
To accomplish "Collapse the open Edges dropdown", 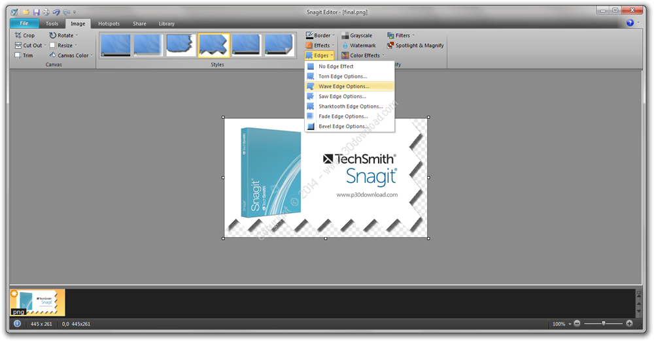I will pos(320,56).
